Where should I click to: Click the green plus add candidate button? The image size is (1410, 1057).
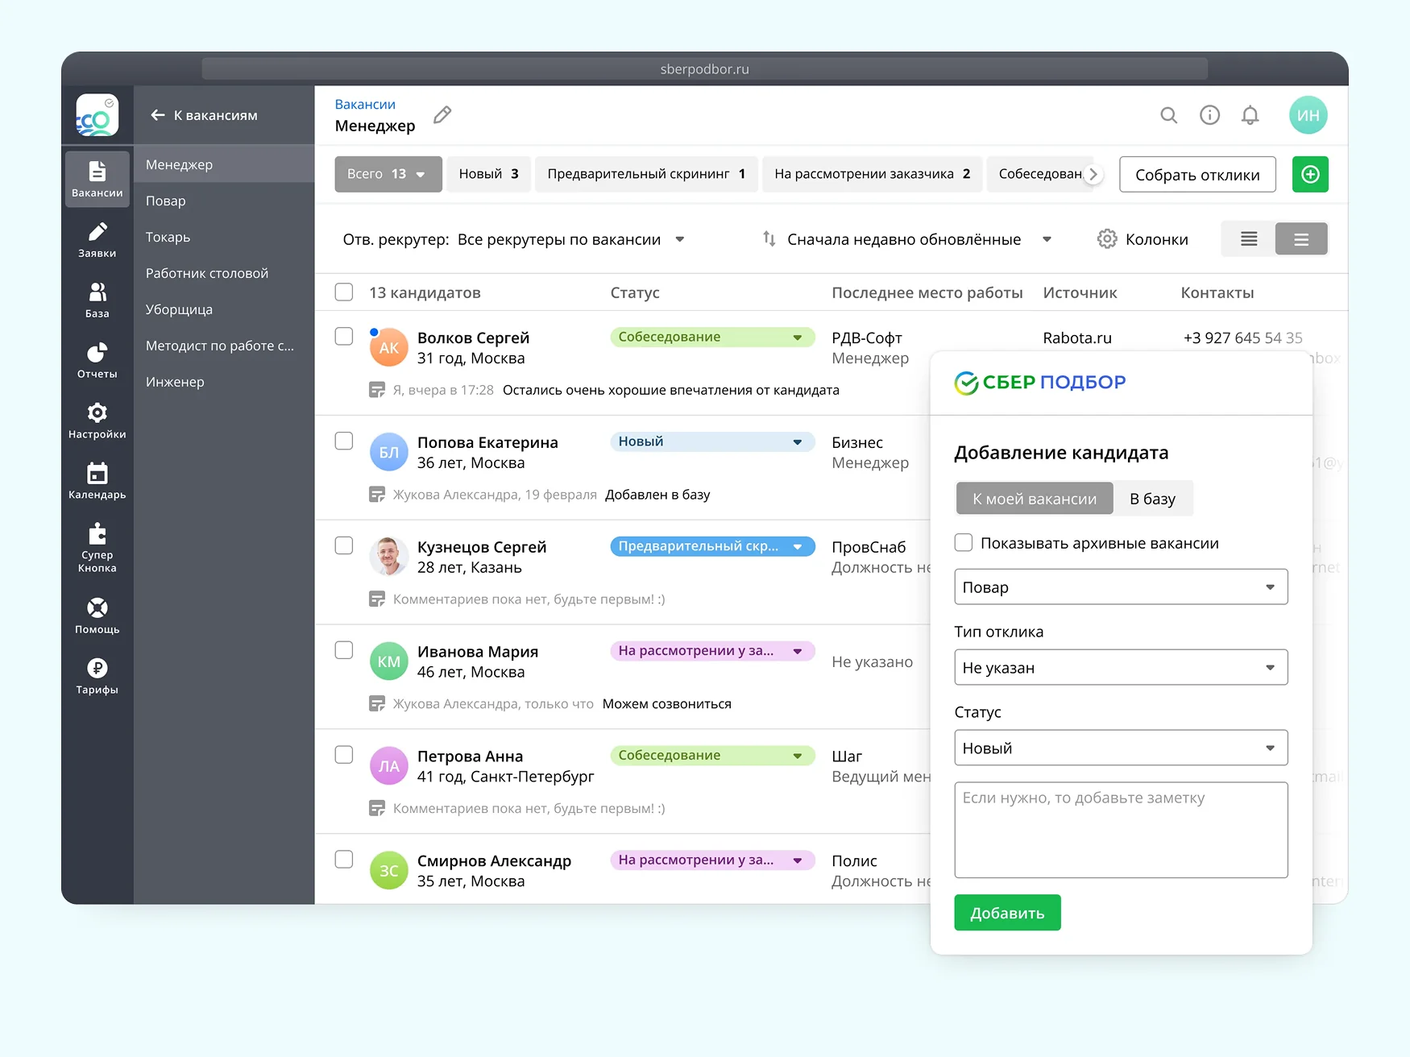[1310, 174]
